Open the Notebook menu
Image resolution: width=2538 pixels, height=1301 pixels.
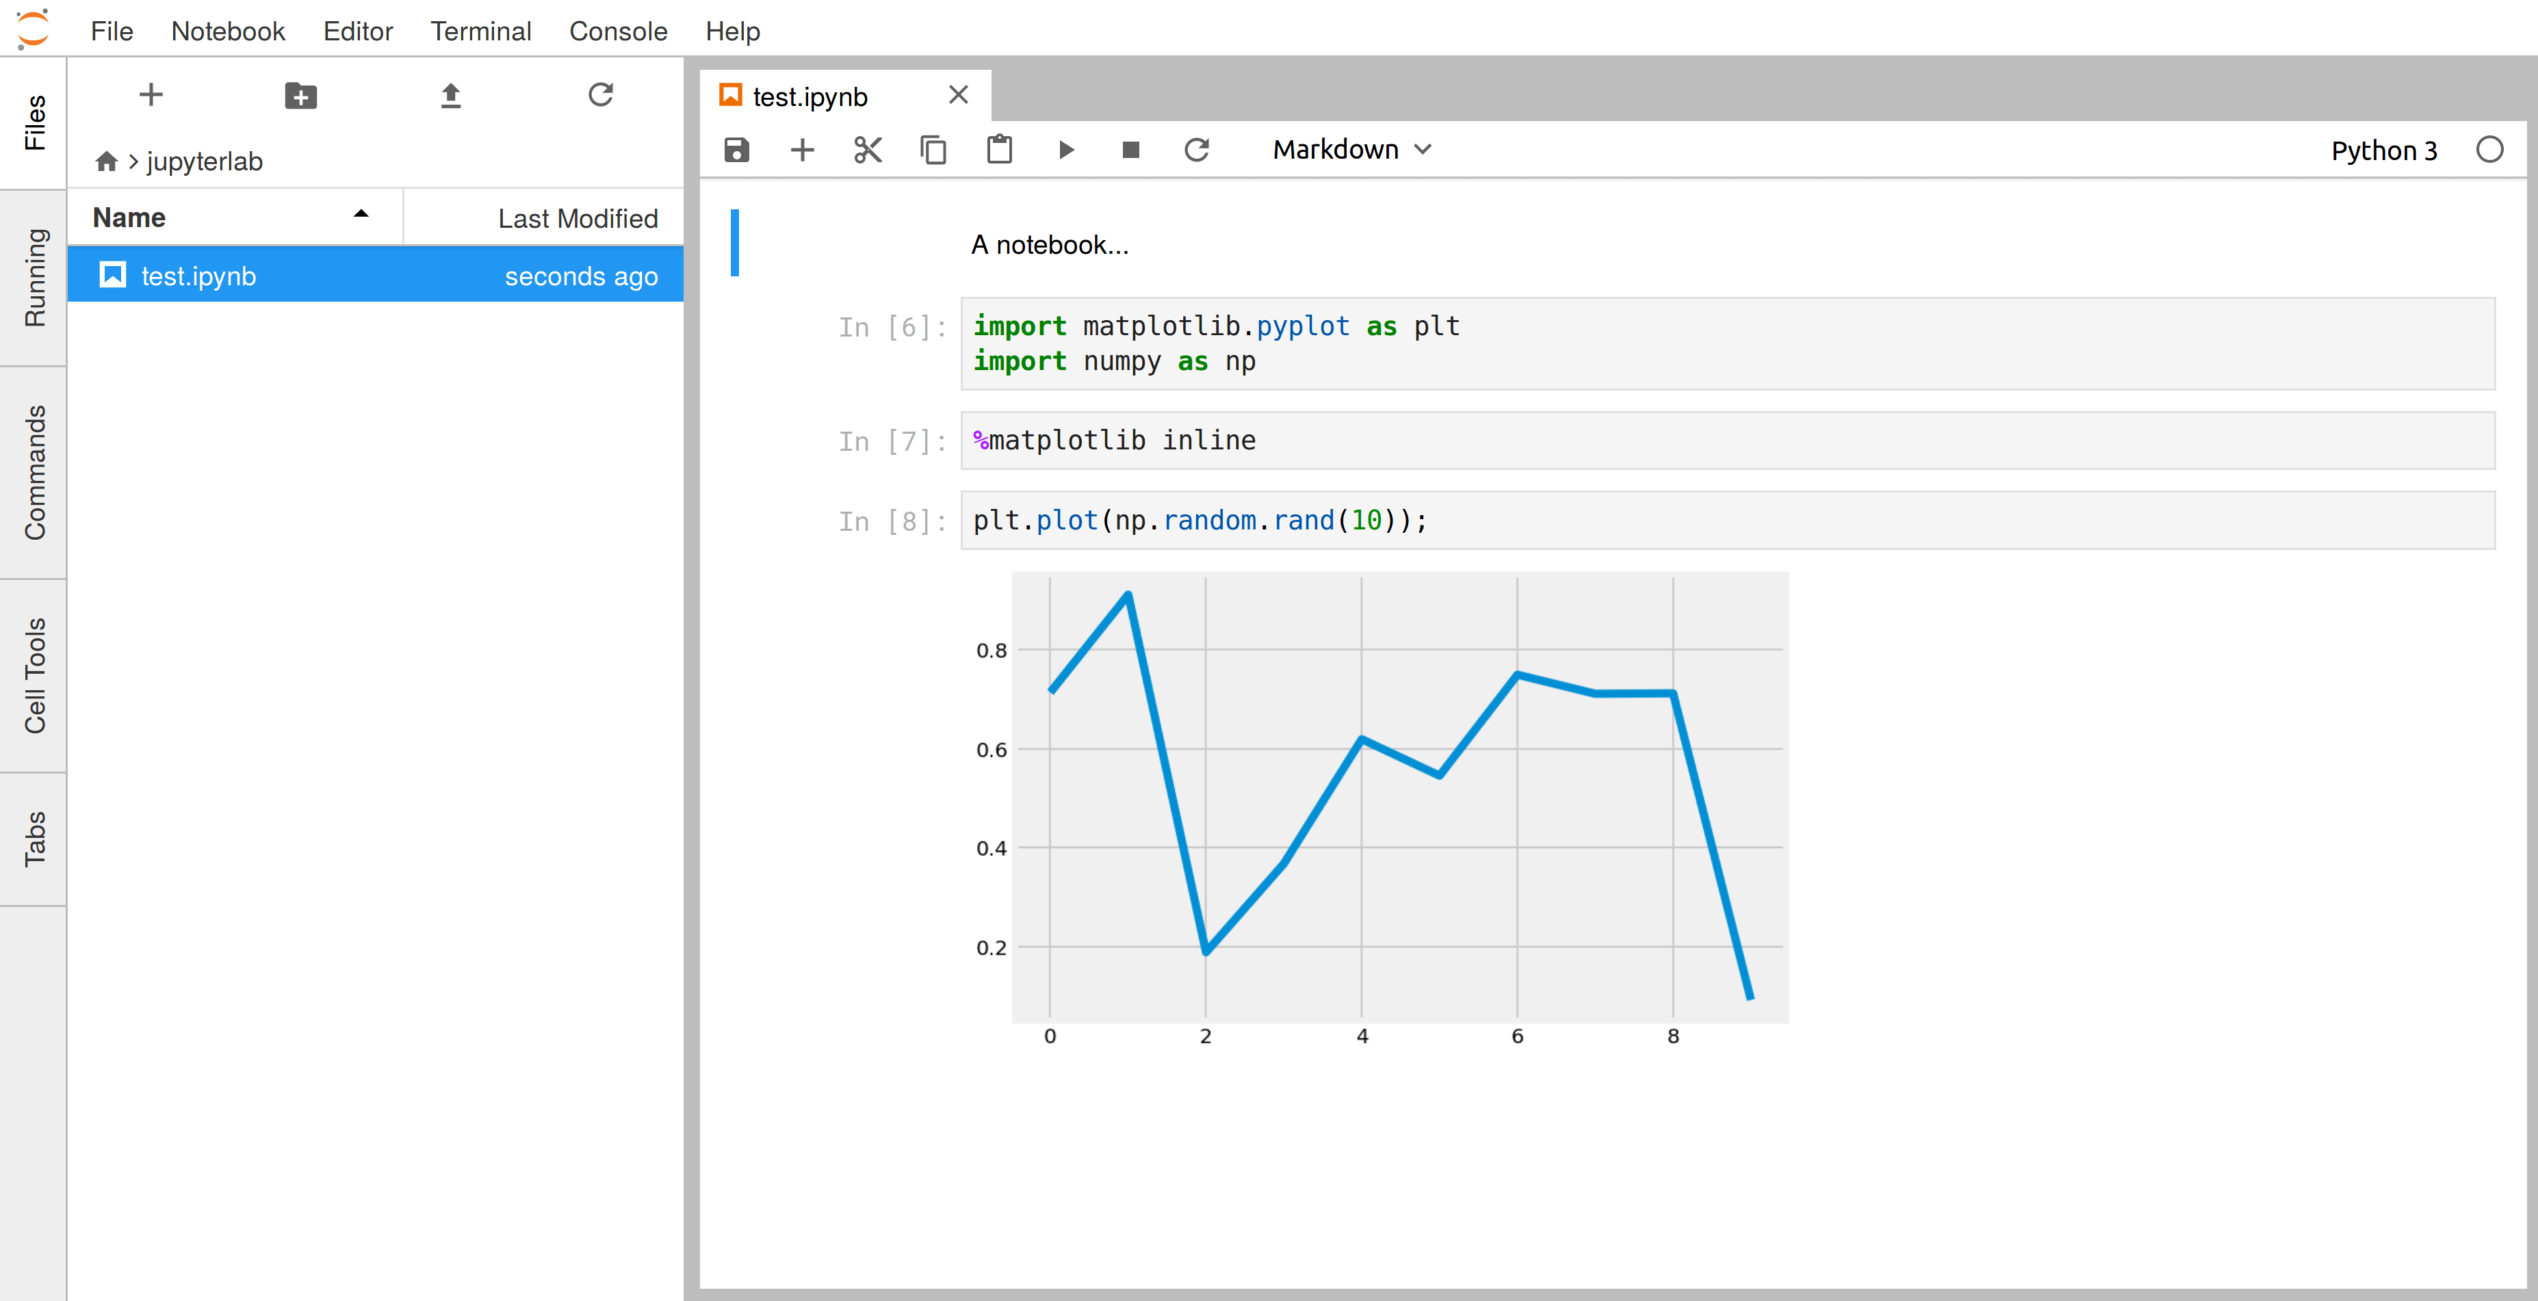click(228, 31)
